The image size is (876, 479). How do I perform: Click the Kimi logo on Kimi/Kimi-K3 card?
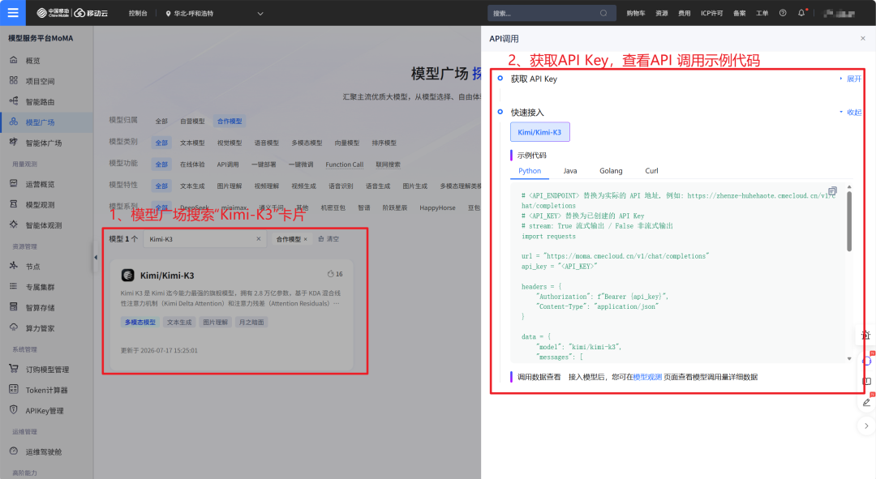point(128,275)
